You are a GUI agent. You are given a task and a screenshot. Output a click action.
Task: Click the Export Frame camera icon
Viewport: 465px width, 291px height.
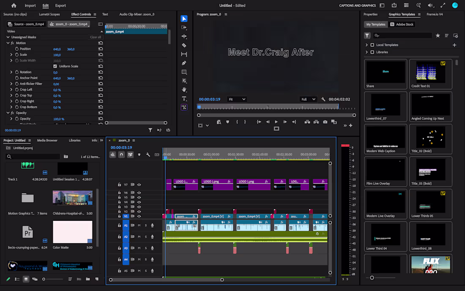[x=325, y=122]
